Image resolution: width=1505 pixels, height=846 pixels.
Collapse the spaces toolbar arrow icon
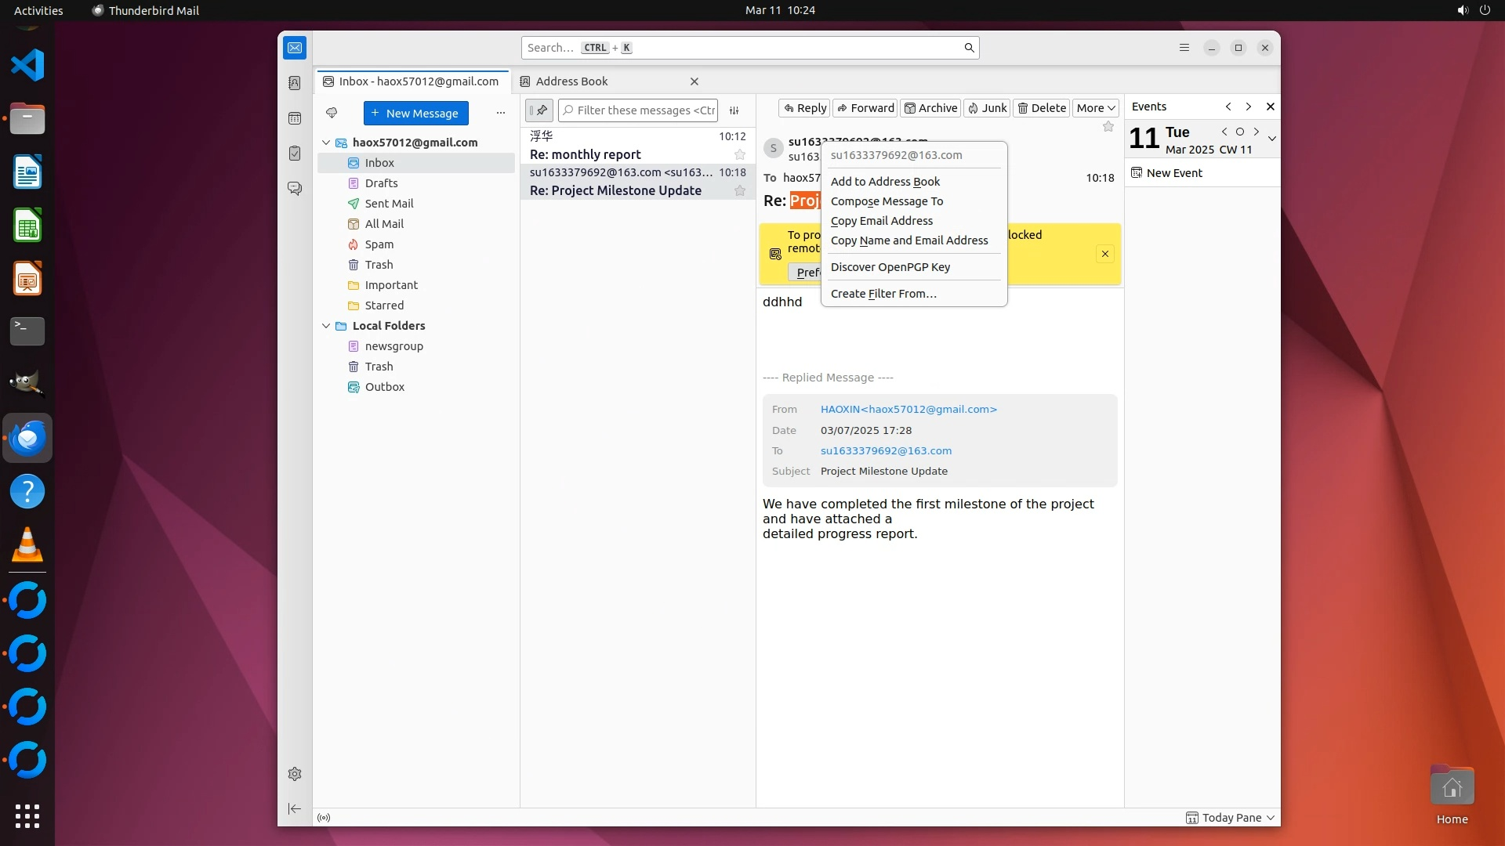295,808
